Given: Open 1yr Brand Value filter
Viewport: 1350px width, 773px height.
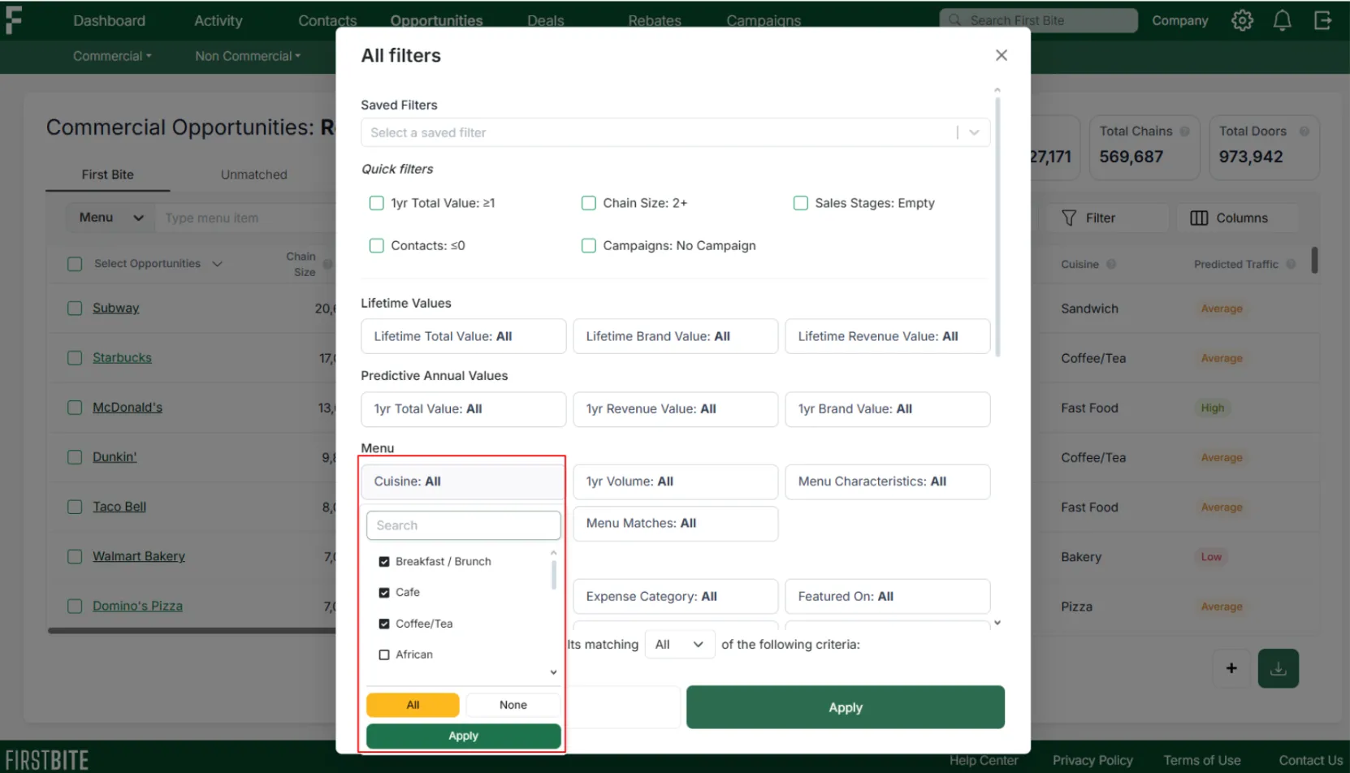Looking at the screenshot, I should 887,409.
